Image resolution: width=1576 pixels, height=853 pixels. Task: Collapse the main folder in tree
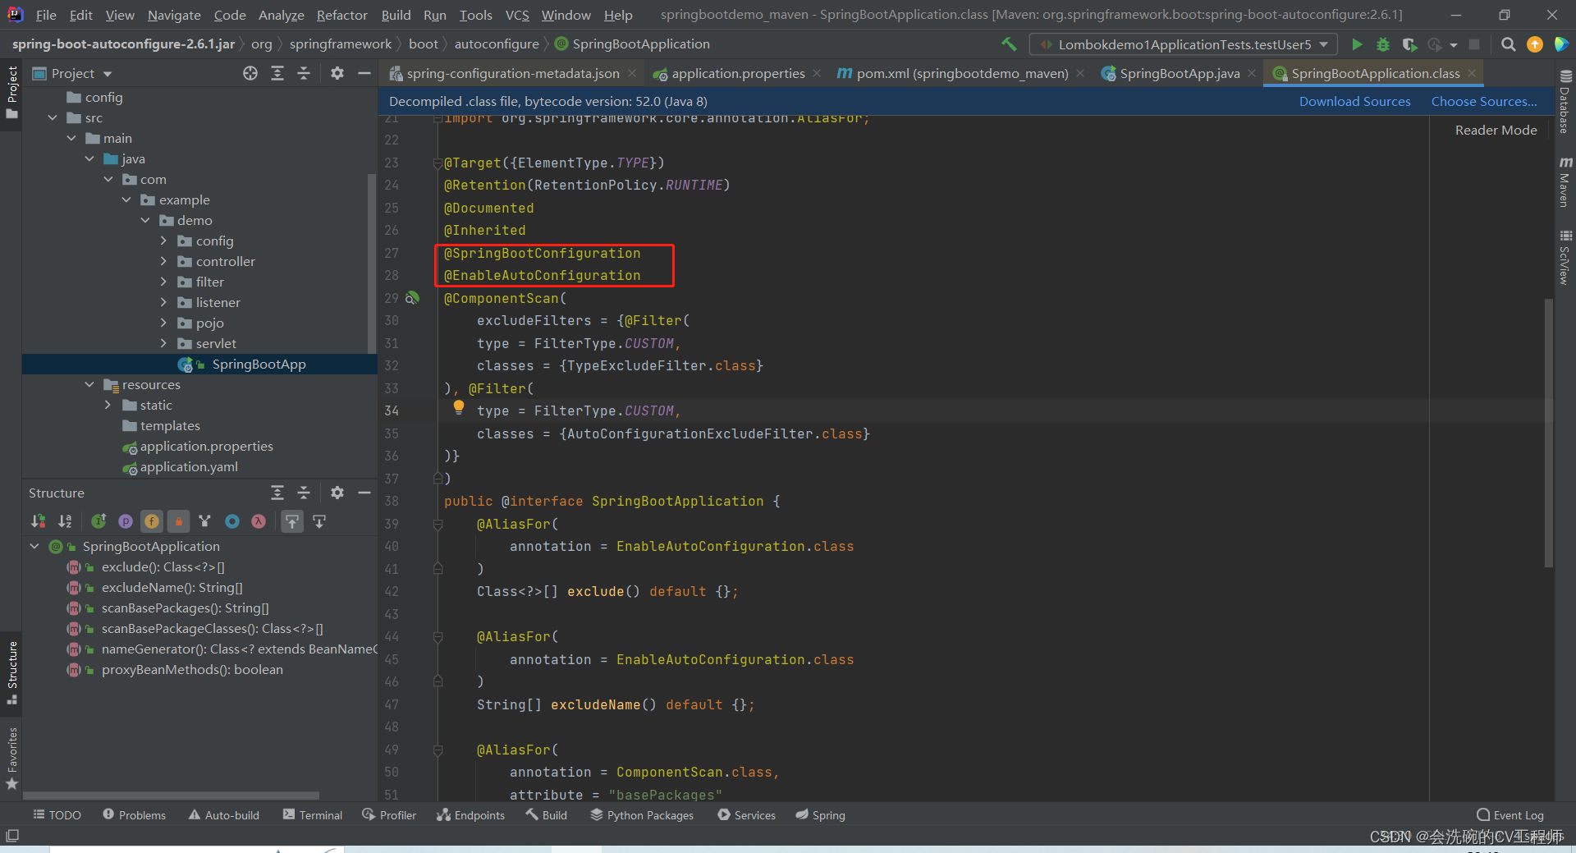(71, 138)
